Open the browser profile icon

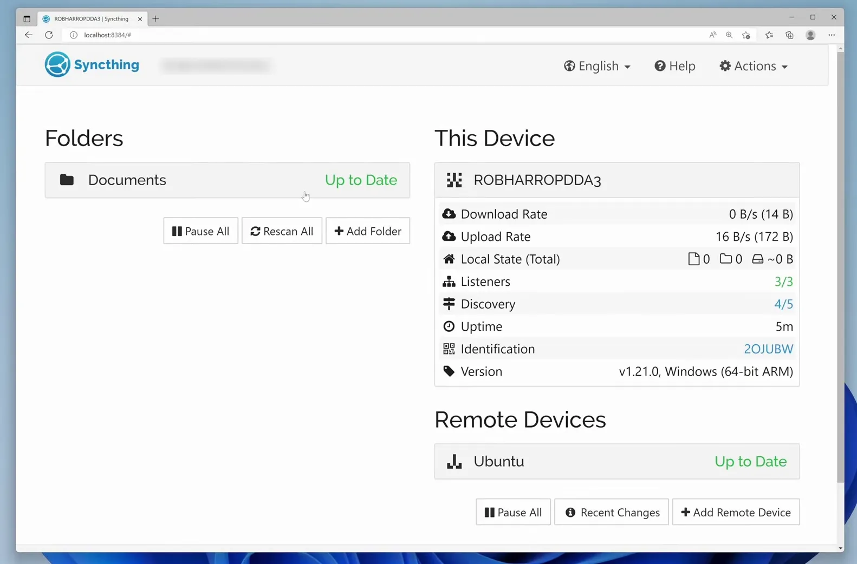(810, 35)
